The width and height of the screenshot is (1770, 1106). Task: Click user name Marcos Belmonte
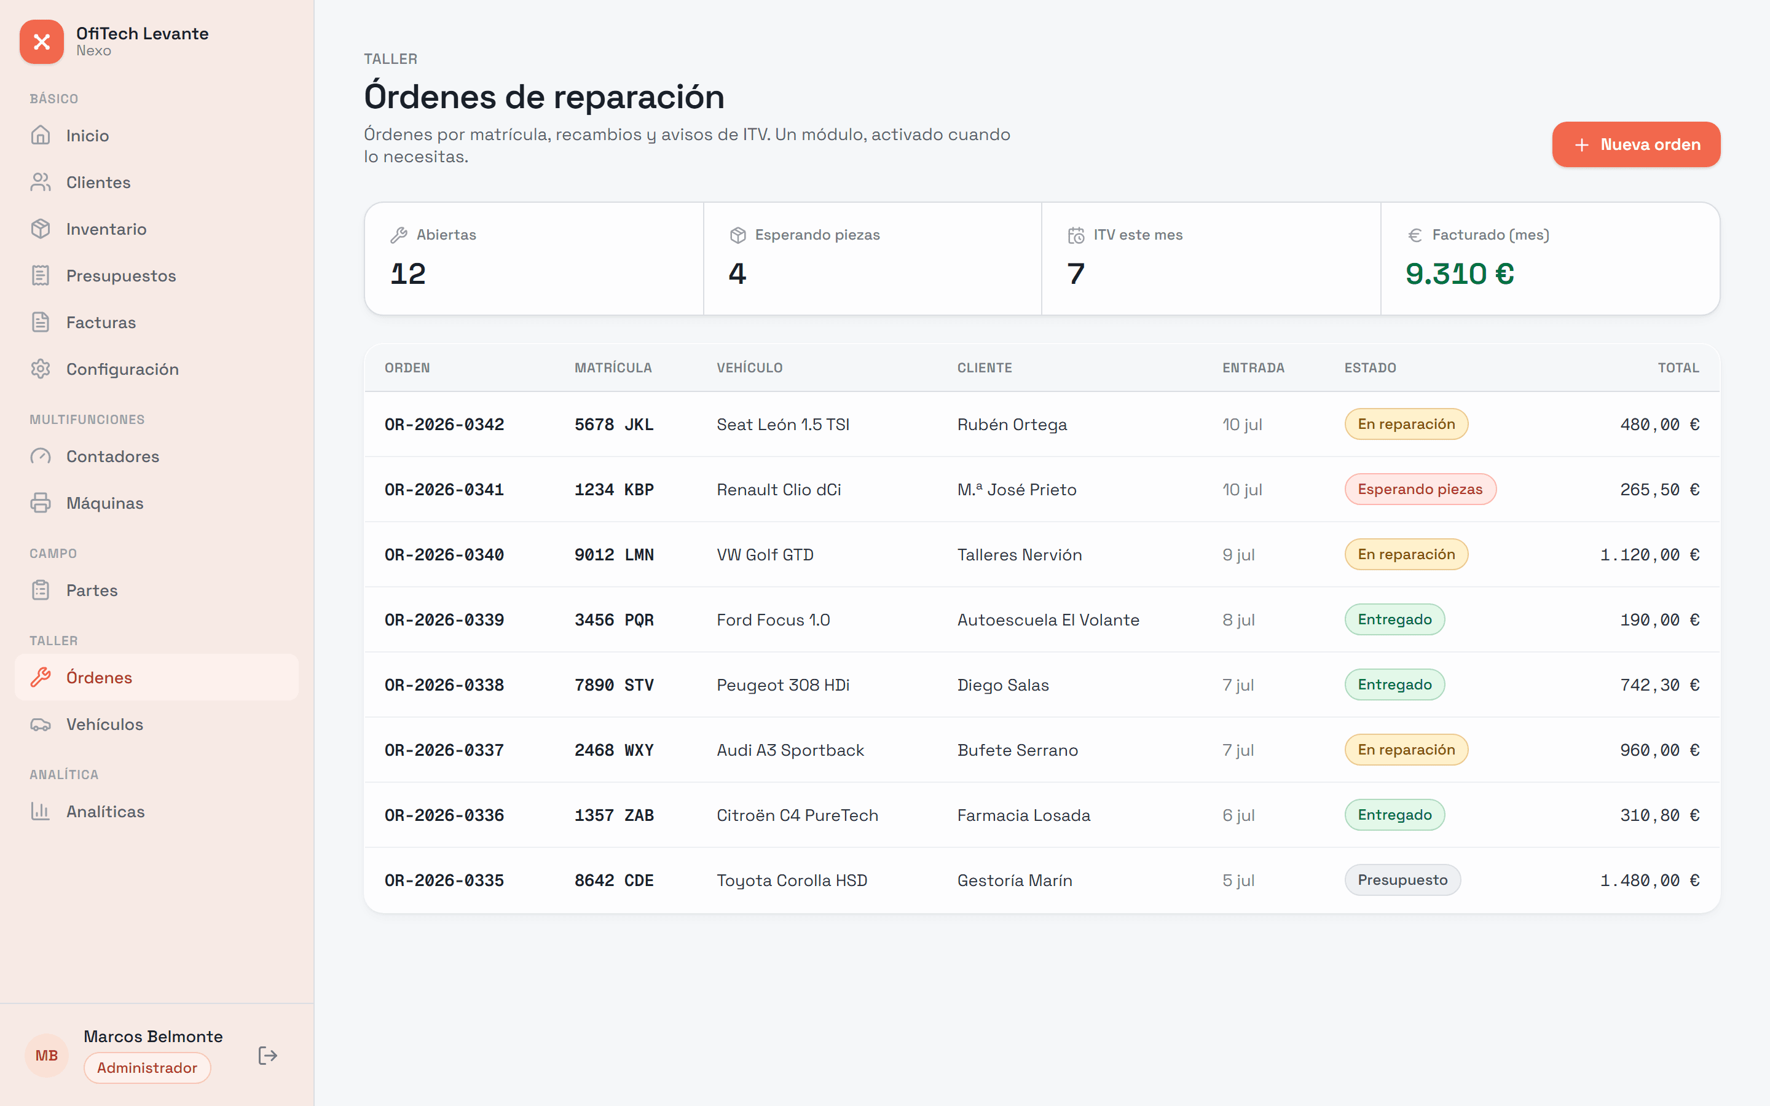(153, 1037)
